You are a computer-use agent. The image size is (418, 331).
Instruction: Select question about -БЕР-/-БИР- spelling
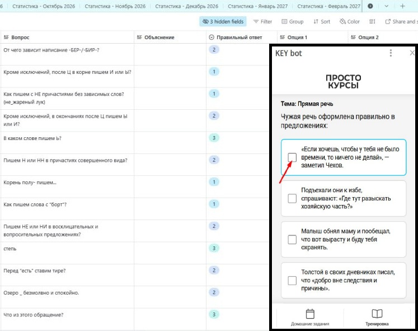(x=67, y=54)
